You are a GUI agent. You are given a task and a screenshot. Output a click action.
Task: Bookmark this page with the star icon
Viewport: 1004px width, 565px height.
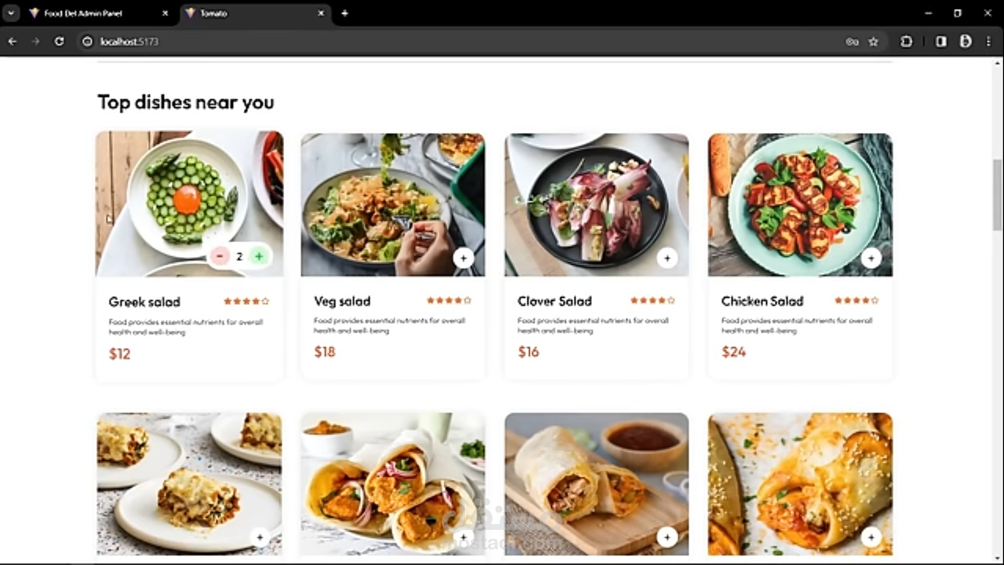tap(873, 42)
